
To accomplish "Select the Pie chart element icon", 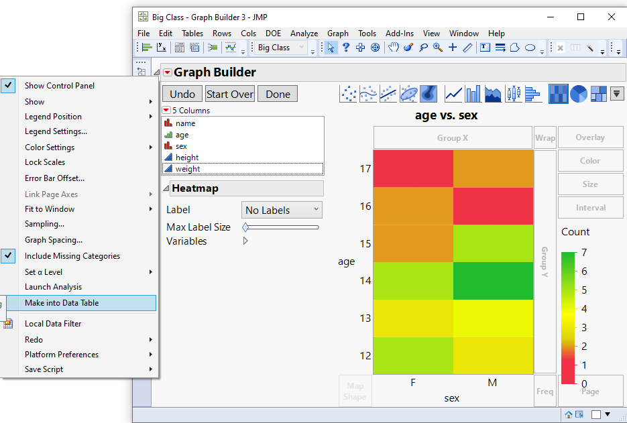I will tap(579, 94).
